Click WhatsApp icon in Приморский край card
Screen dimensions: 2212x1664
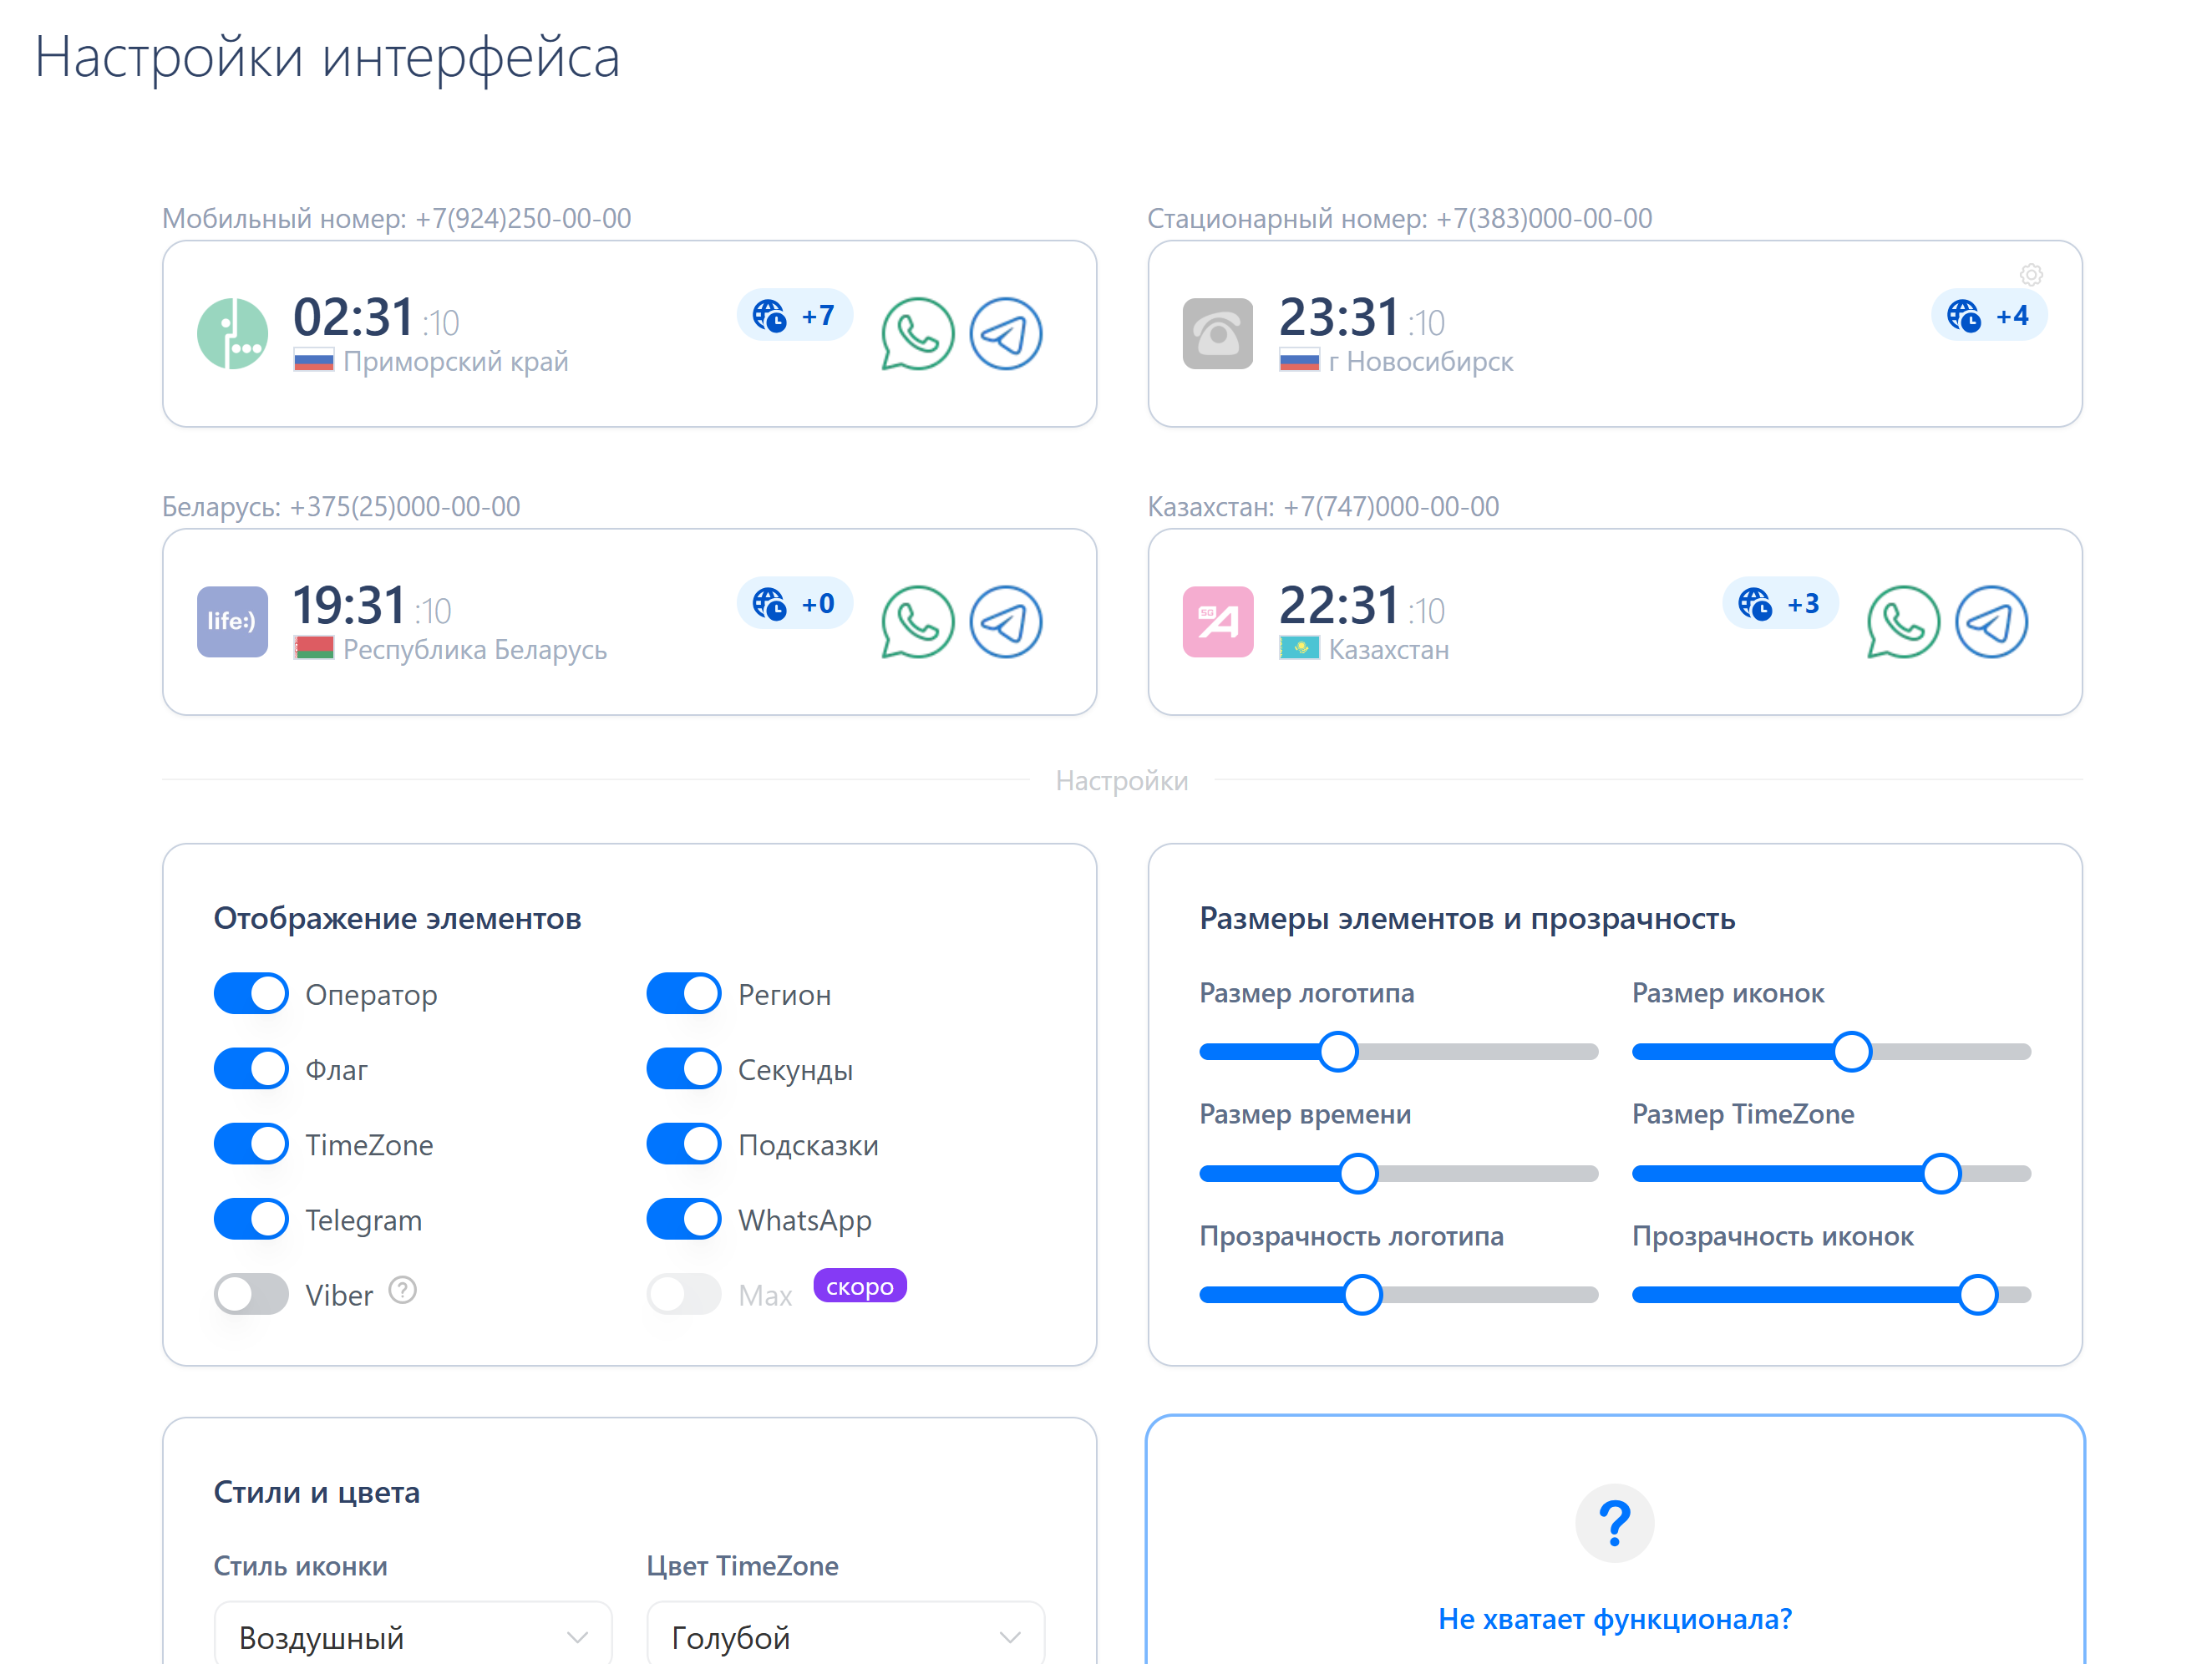tap(917, 334)
